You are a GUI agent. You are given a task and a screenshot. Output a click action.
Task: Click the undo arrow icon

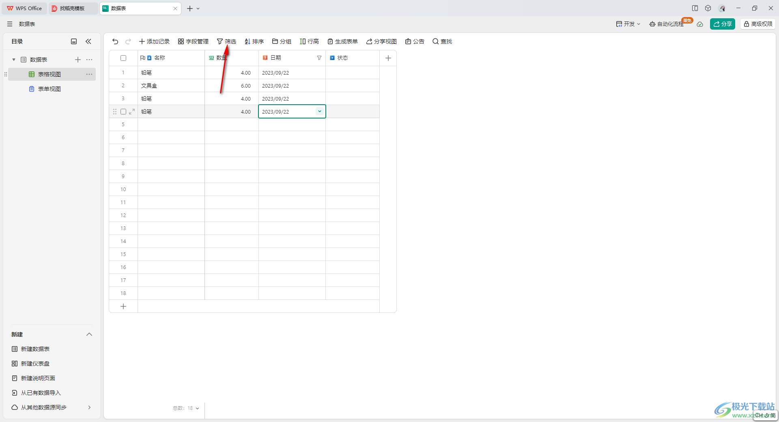115,41
